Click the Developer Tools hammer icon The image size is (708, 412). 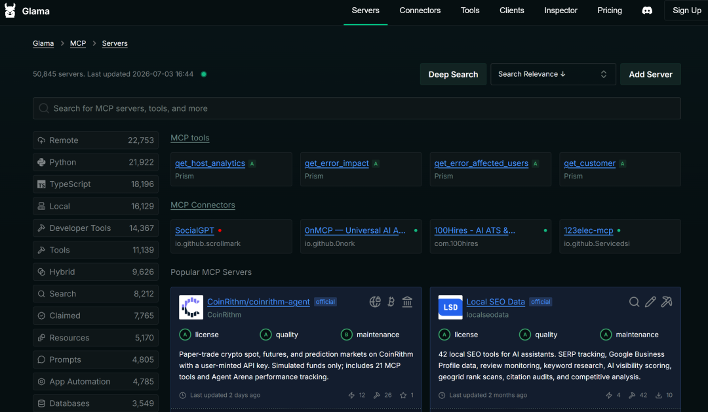coord(41,228)
